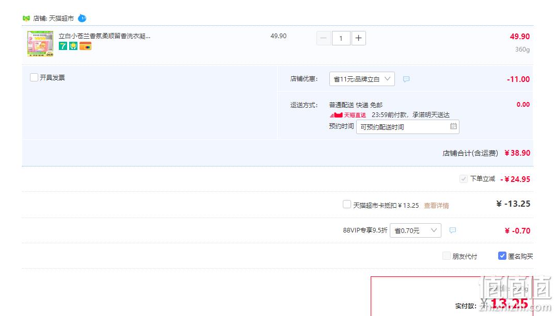
Task: Click the unit price 49.90 text
Action: coord(278,36)
